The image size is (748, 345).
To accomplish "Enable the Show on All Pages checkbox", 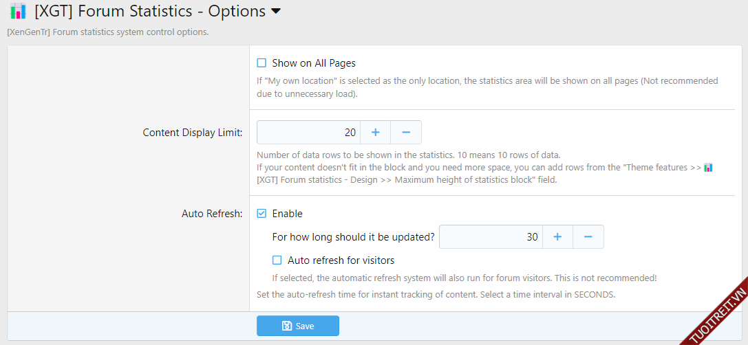I will coord(261,63).
